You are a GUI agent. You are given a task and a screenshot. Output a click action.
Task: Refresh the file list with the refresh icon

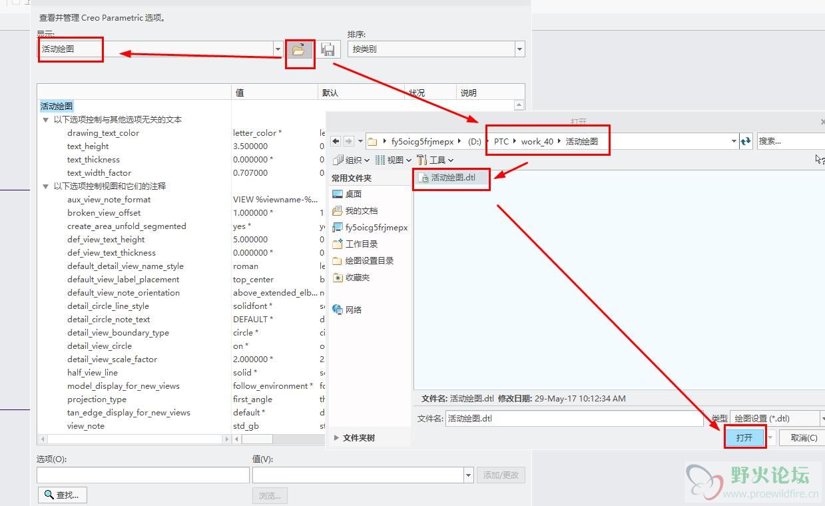746,141
